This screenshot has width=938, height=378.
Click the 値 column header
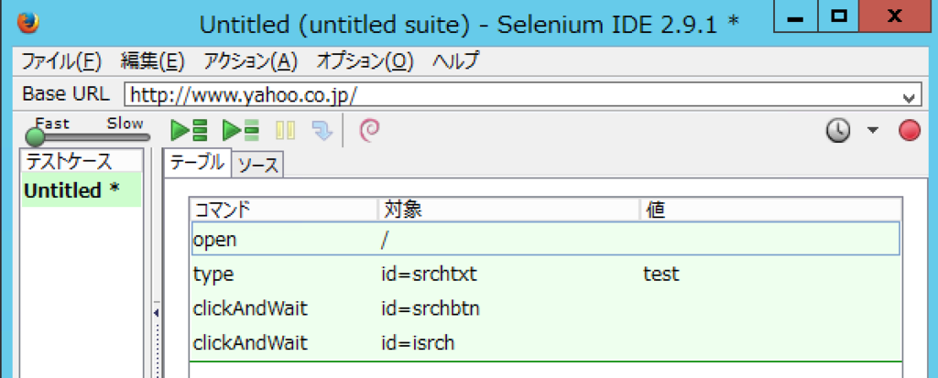coord(770,210)
